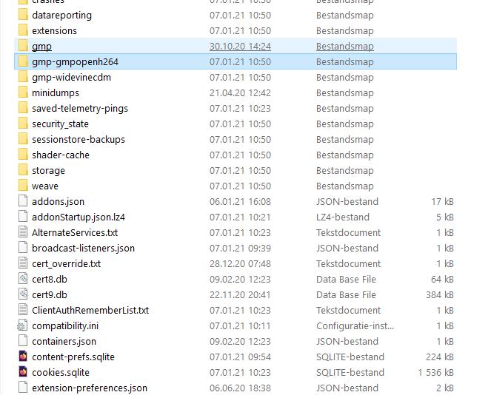Select the storage folder name
Viewport: 491px width, 395px height.
(48, 170)
